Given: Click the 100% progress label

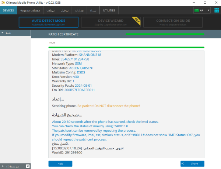Looking at the screenshot, I should click(x=52, y=43).
